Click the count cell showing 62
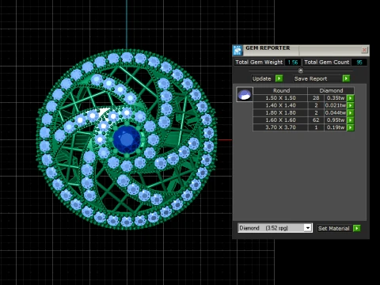This screenshot has width=380, height=285. click(316, 120)
